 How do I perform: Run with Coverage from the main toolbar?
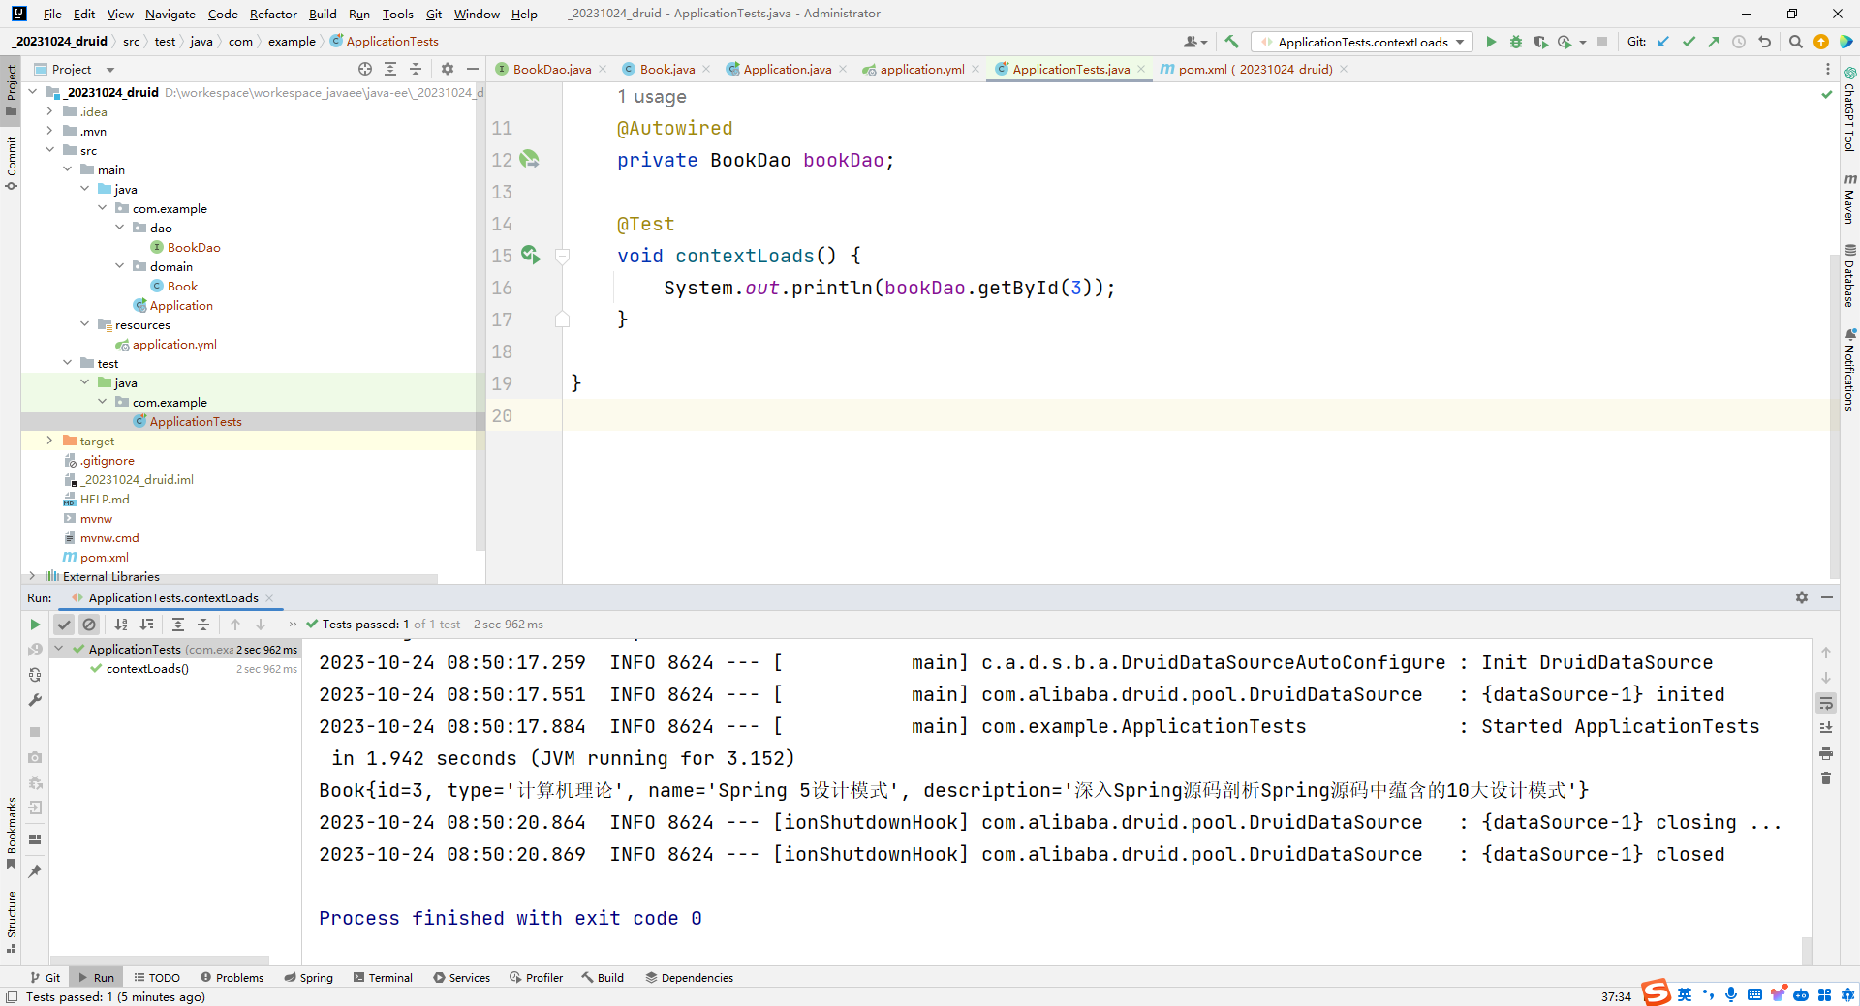1540,42
